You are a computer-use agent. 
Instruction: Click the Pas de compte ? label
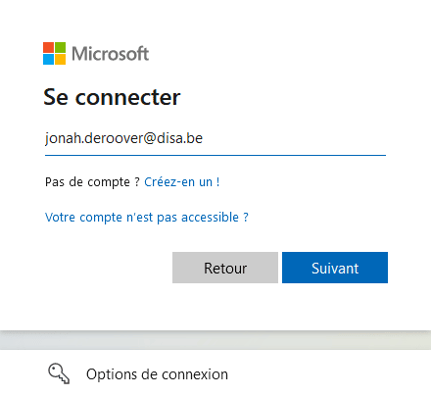coord(92,182)
